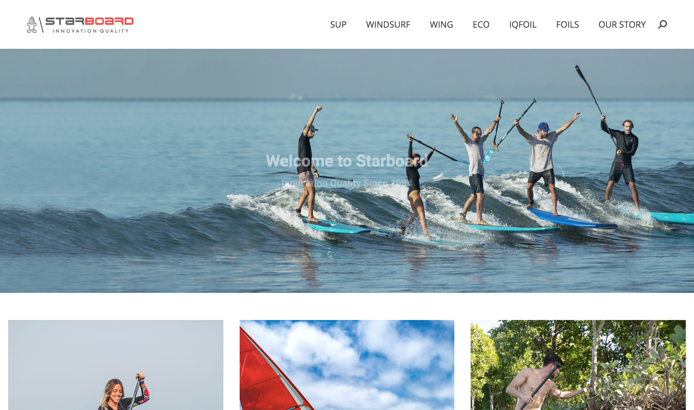This screenshot has height=410, width=694.
Task: Click the Welcome to Starboard headline
Action: [x=347, y=161]
